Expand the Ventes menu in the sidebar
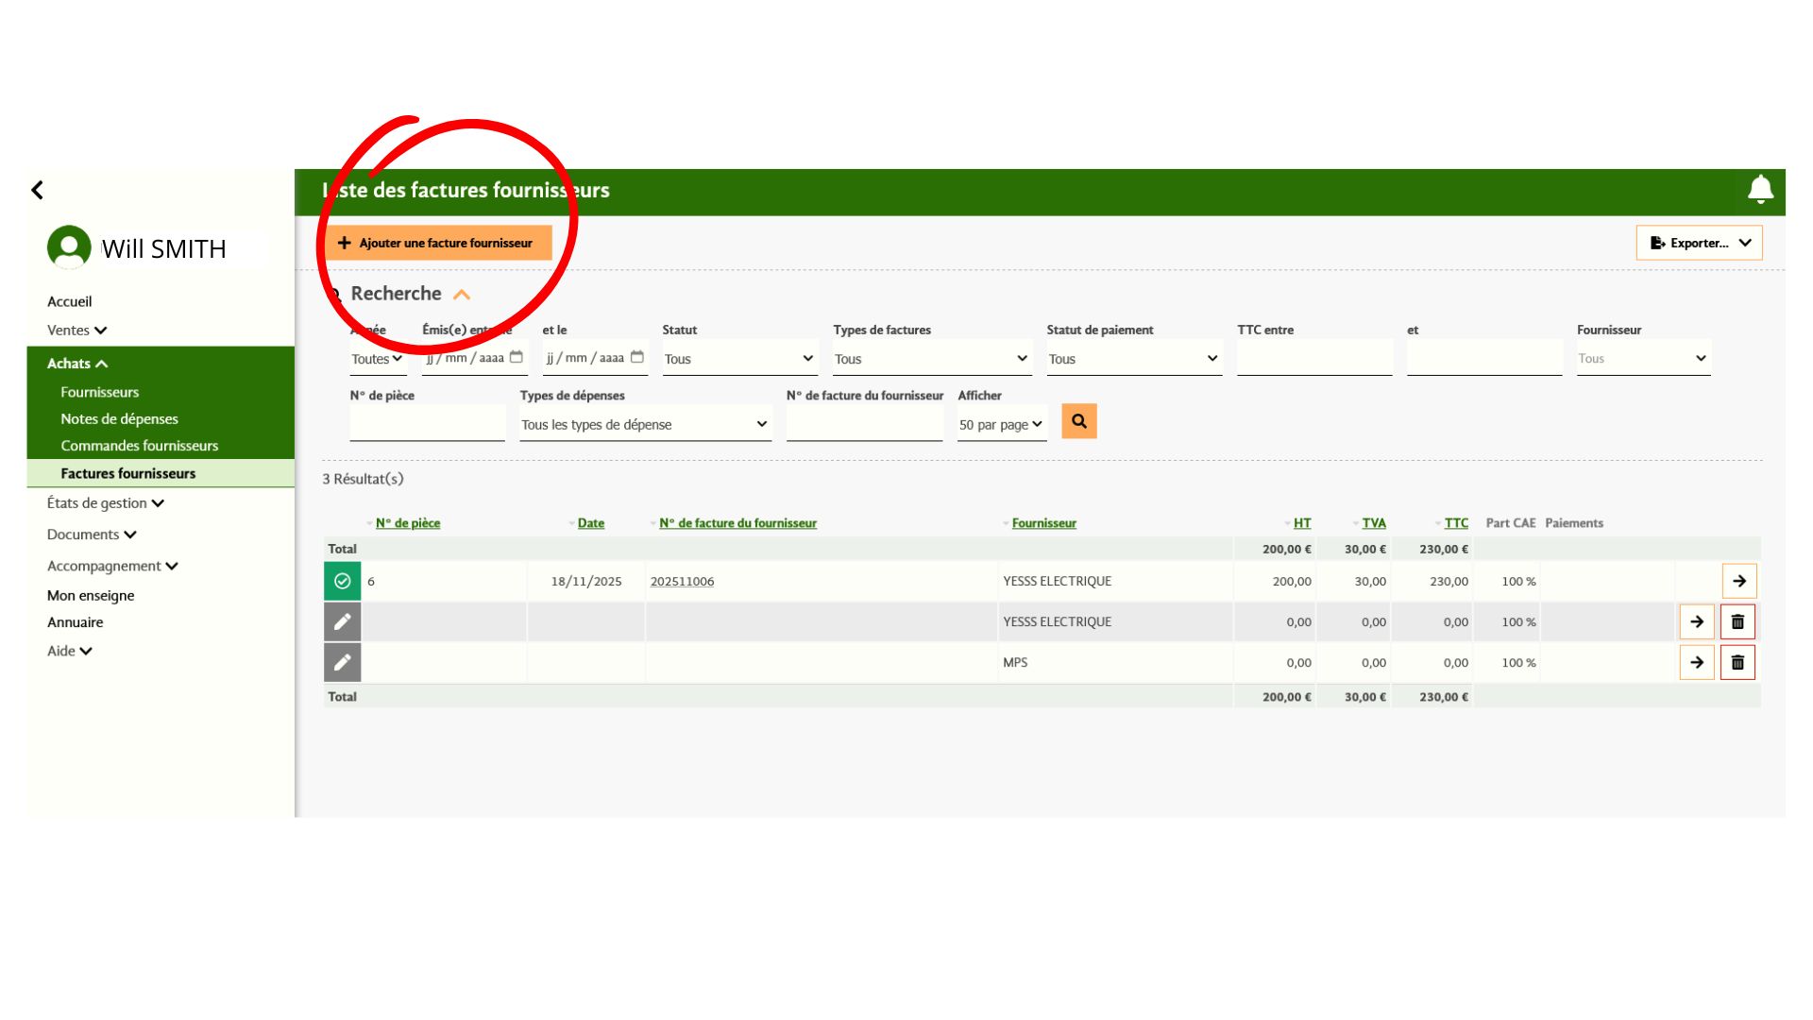 (77, 330)
